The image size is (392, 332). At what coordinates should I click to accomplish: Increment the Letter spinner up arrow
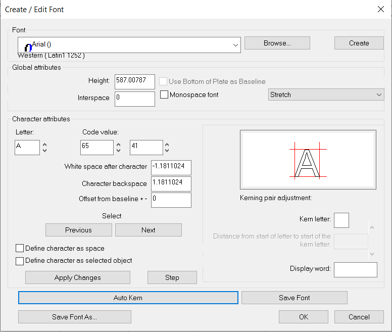tap(45, 145)
